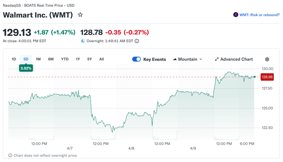
Task: Switch to the 1M range tab
Action: pyautogui.click(x=38, y=59)
